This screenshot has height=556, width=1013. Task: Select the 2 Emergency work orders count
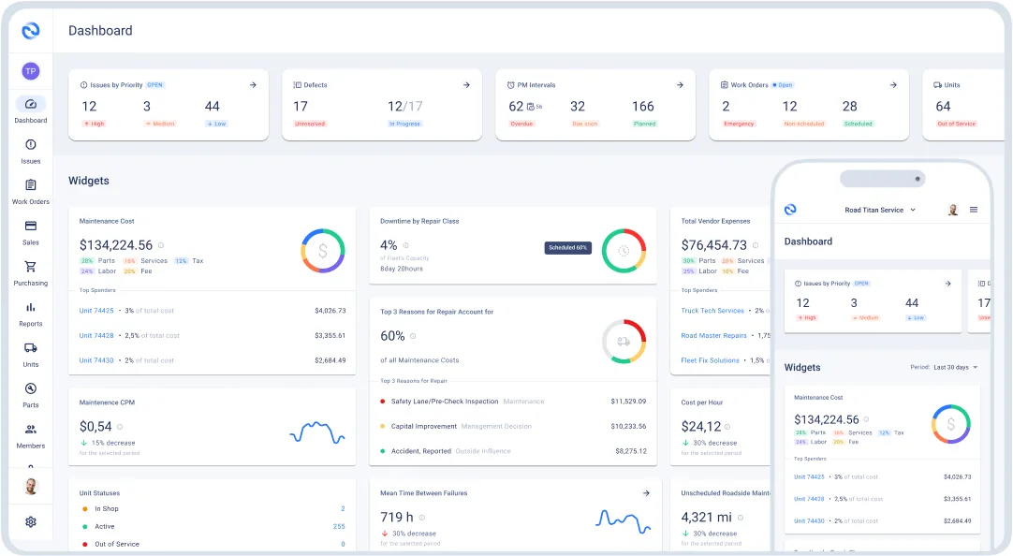pyautogui.click(x=726, y=107)
